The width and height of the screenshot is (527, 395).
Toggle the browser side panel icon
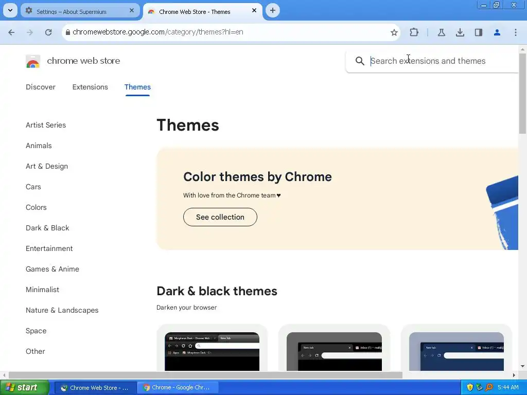(x=478, y=32)
